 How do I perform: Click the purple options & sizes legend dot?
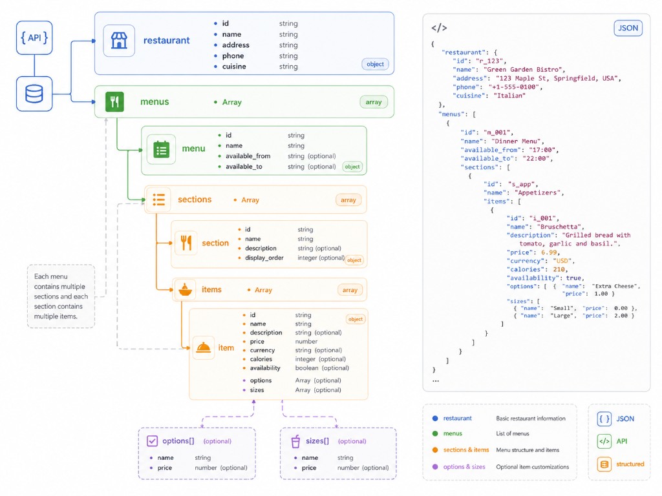pyautogui.click(x=435, y=467)
